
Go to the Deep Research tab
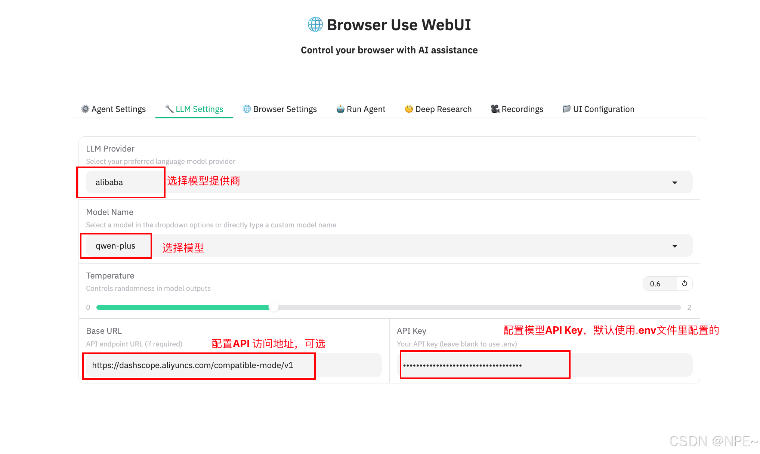click(443, 109)
